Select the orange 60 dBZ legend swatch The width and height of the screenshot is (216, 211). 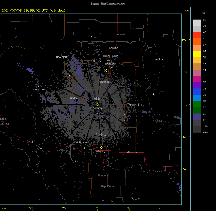(x=197, y=41)
